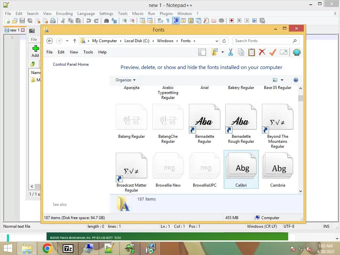The height and width of the screenshot is (255, 340).
Task: Open Encoding menu in Notepad++
Action: [x=64, y=13]
